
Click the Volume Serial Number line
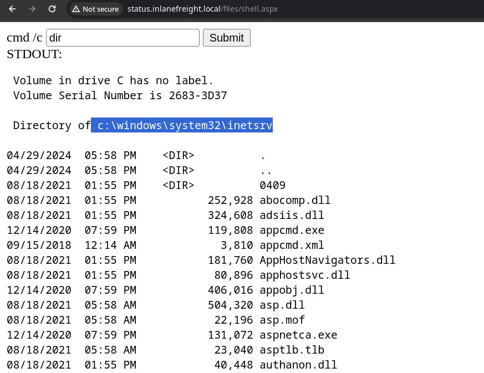pyautogui.click(x=120, y=95)
